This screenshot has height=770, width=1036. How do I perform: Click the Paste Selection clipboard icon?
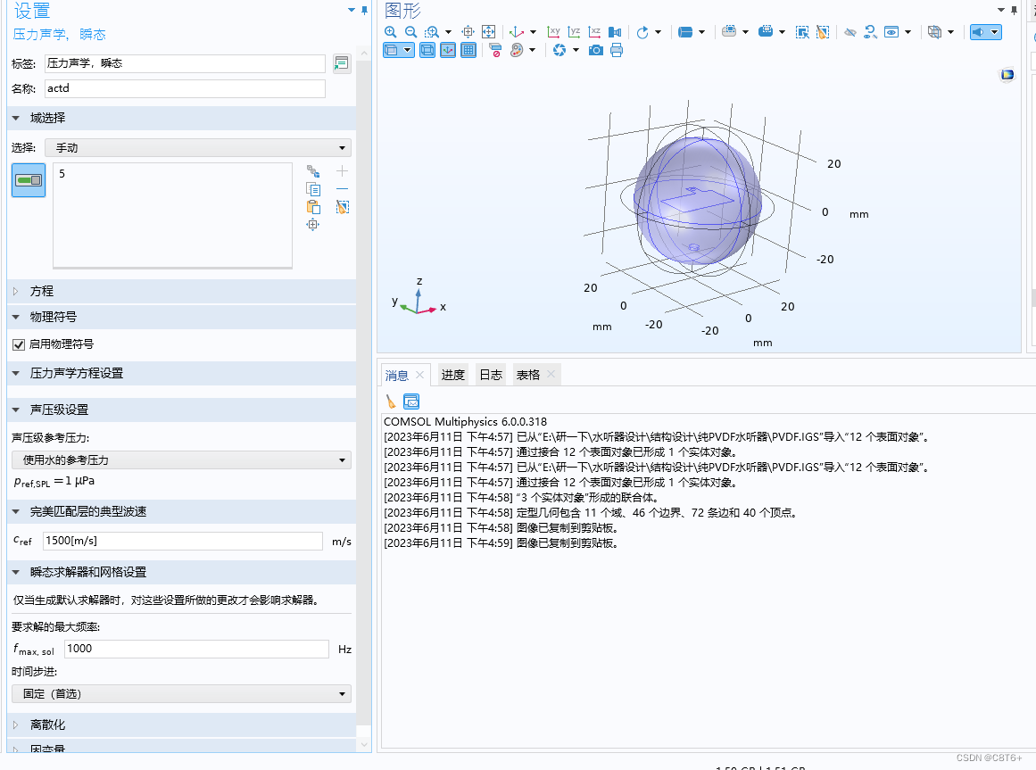tap(313, 207)
